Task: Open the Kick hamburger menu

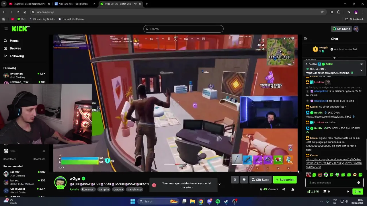Action: pyautogui.click(x=6, y=29)
